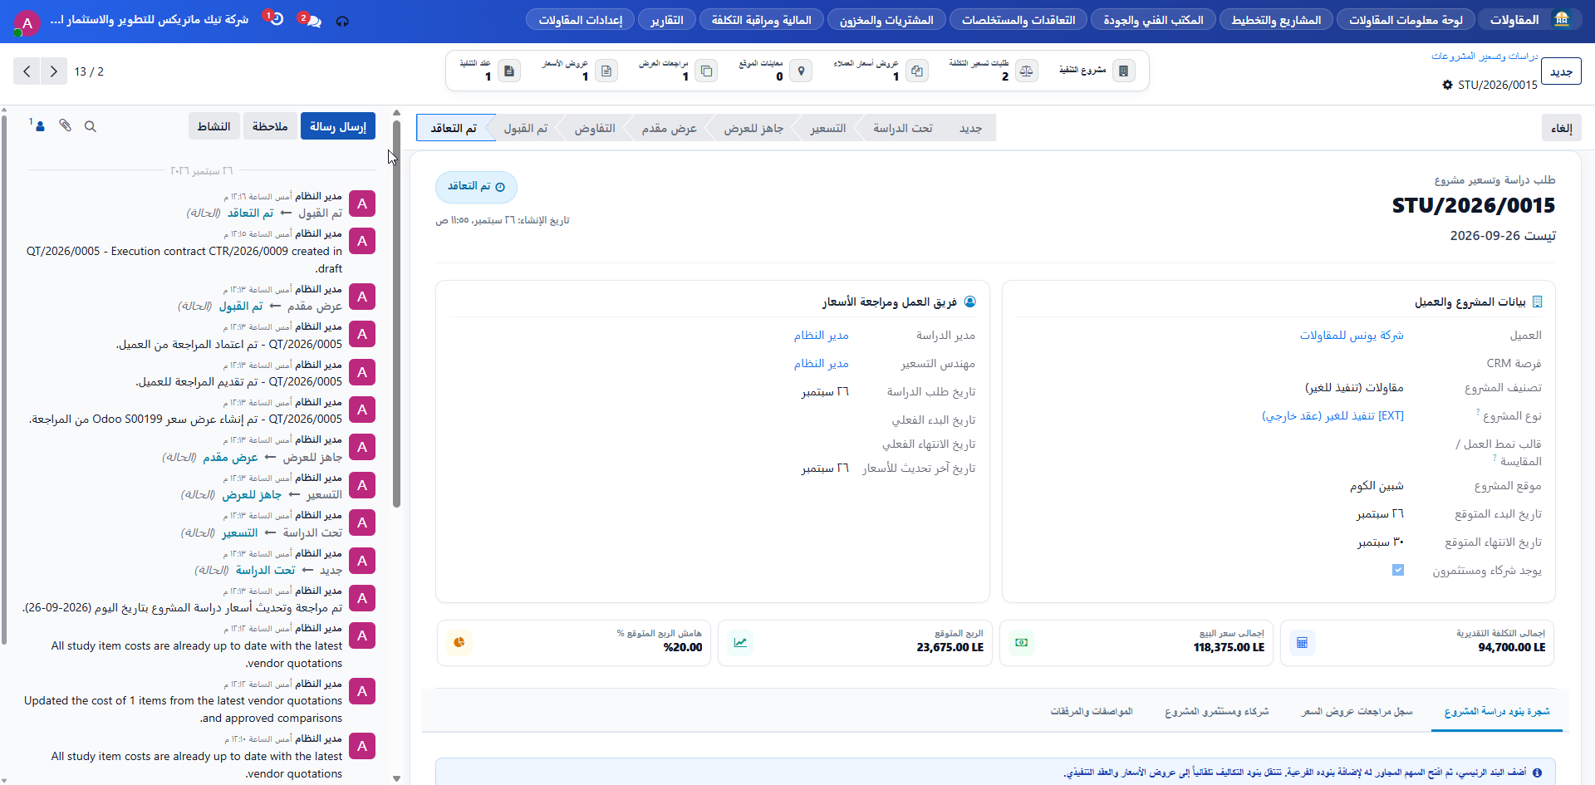Open the customer quotations smart button
This screenshot has width=1595, height=785.
[x=881, y=71]
